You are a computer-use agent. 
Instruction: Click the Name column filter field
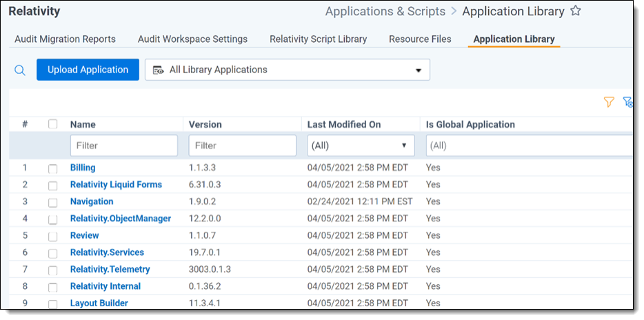123,146
